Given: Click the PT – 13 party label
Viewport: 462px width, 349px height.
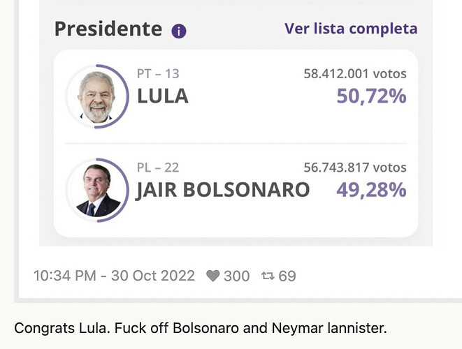Looking at the screenshot, I should coord(158,73).
